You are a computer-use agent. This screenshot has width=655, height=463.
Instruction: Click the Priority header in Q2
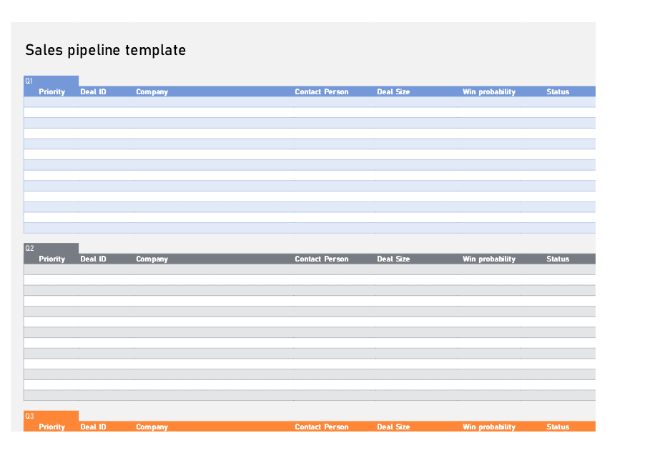click(x=51, y=259)
